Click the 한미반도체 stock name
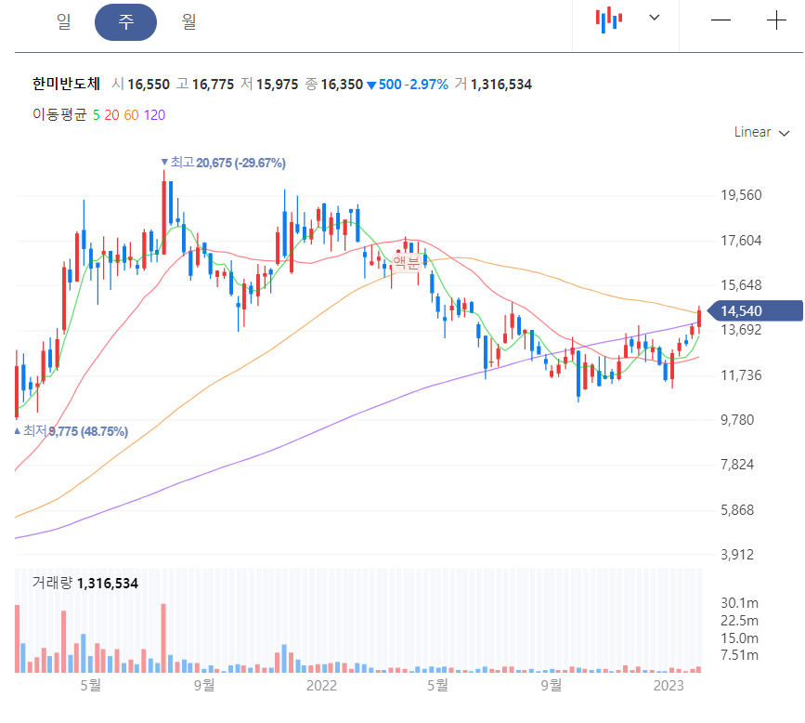Screen dimensions: 805x723 tap(66, 84)
